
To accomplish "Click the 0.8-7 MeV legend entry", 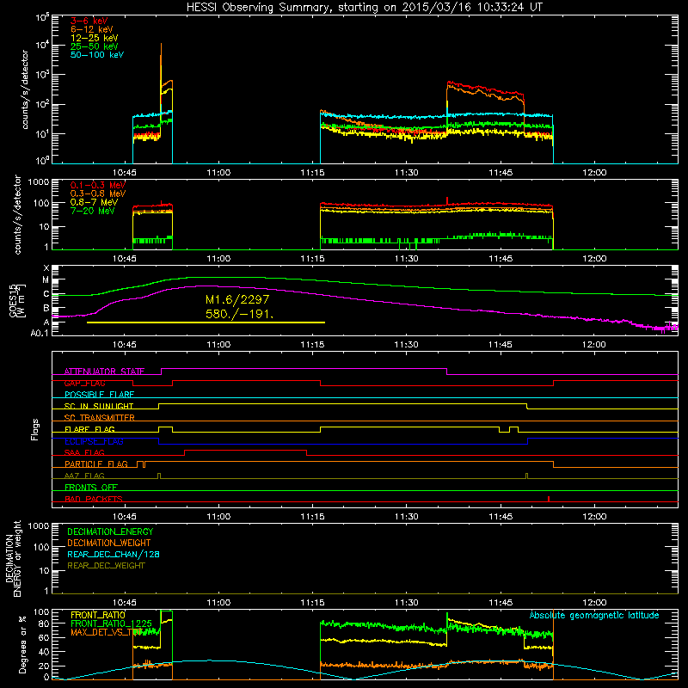I will click(x=94, y=202).
